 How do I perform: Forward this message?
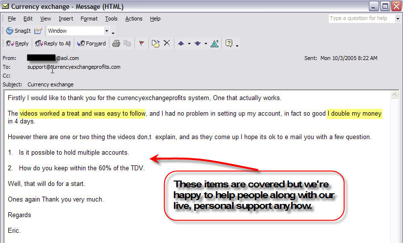(x=91, y=43)
